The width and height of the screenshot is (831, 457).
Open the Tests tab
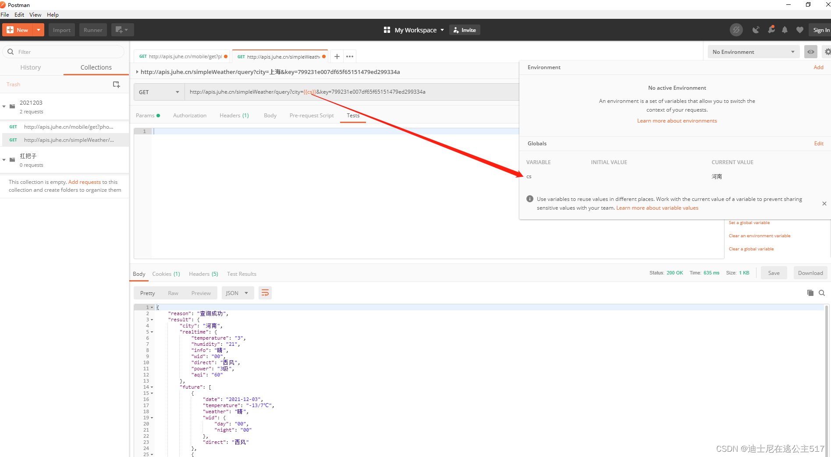point(353,116)
